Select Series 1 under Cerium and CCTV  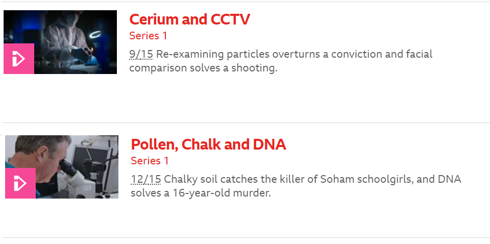148,36
